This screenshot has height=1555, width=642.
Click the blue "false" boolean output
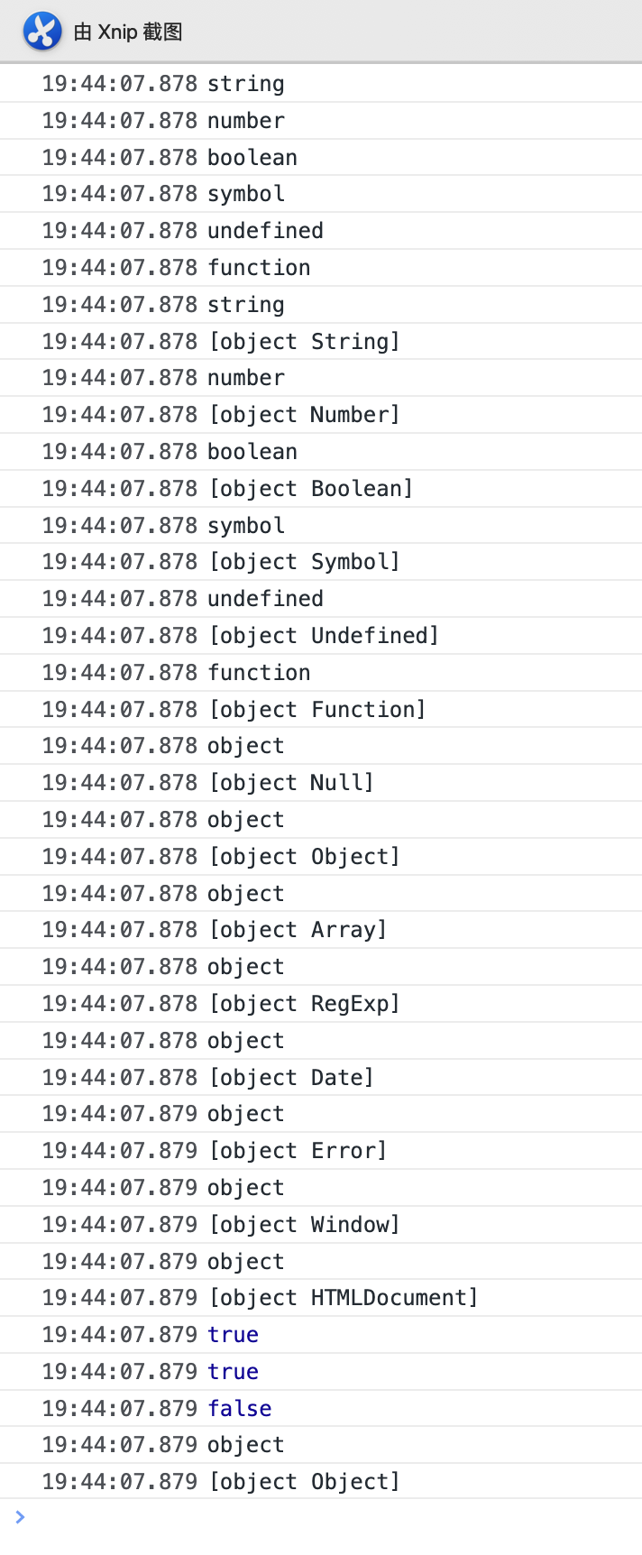tap(239, 1409)
